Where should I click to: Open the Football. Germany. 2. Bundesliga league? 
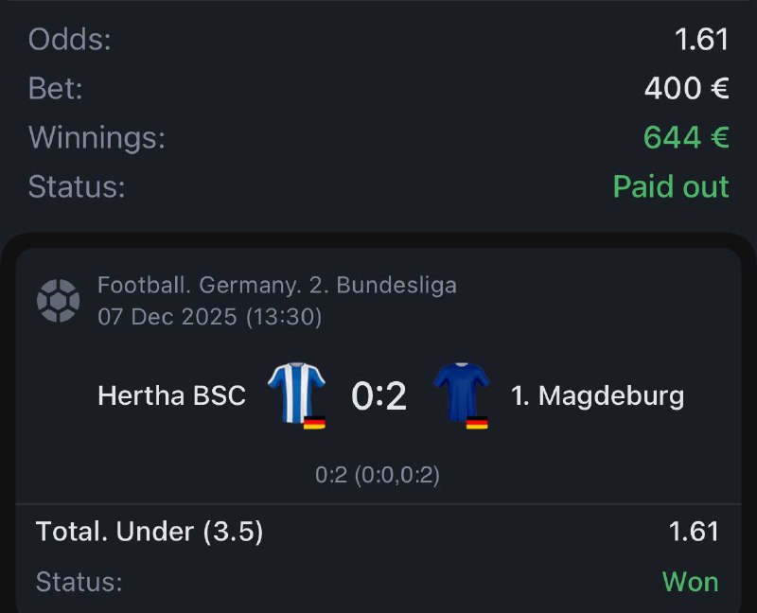coord(276,285)
